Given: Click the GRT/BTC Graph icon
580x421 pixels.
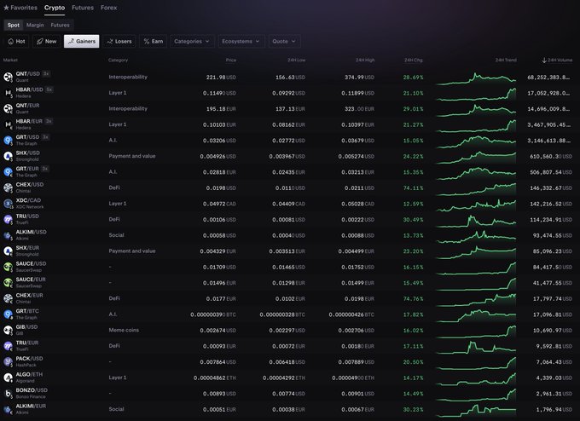Looking at the screenshot, I should 9,314.
